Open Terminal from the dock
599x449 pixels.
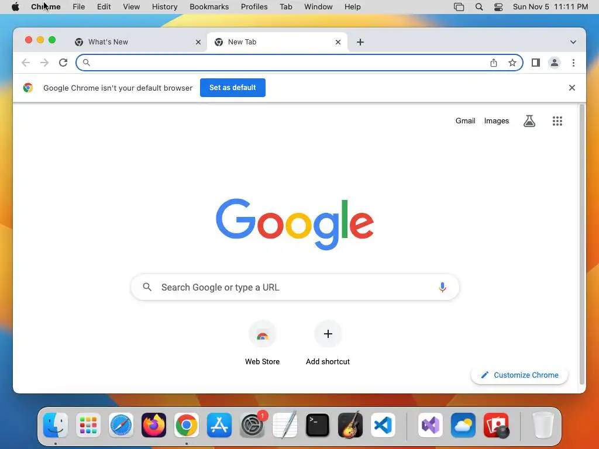(318, 425)
